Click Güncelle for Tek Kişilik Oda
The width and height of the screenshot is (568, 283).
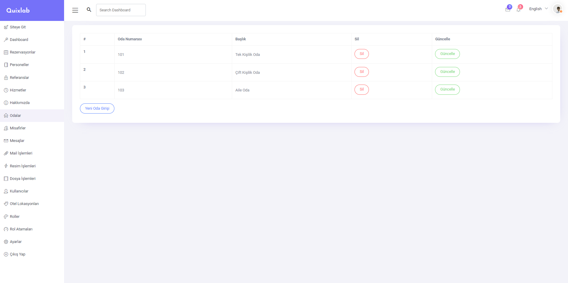(447, 54)
